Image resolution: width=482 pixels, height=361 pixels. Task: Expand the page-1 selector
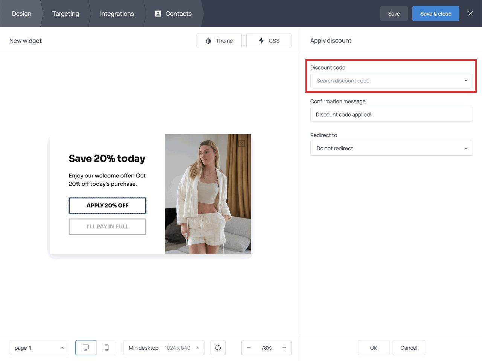63,347
